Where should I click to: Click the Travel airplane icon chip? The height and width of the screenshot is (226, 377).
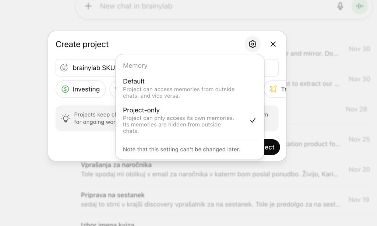275,89
